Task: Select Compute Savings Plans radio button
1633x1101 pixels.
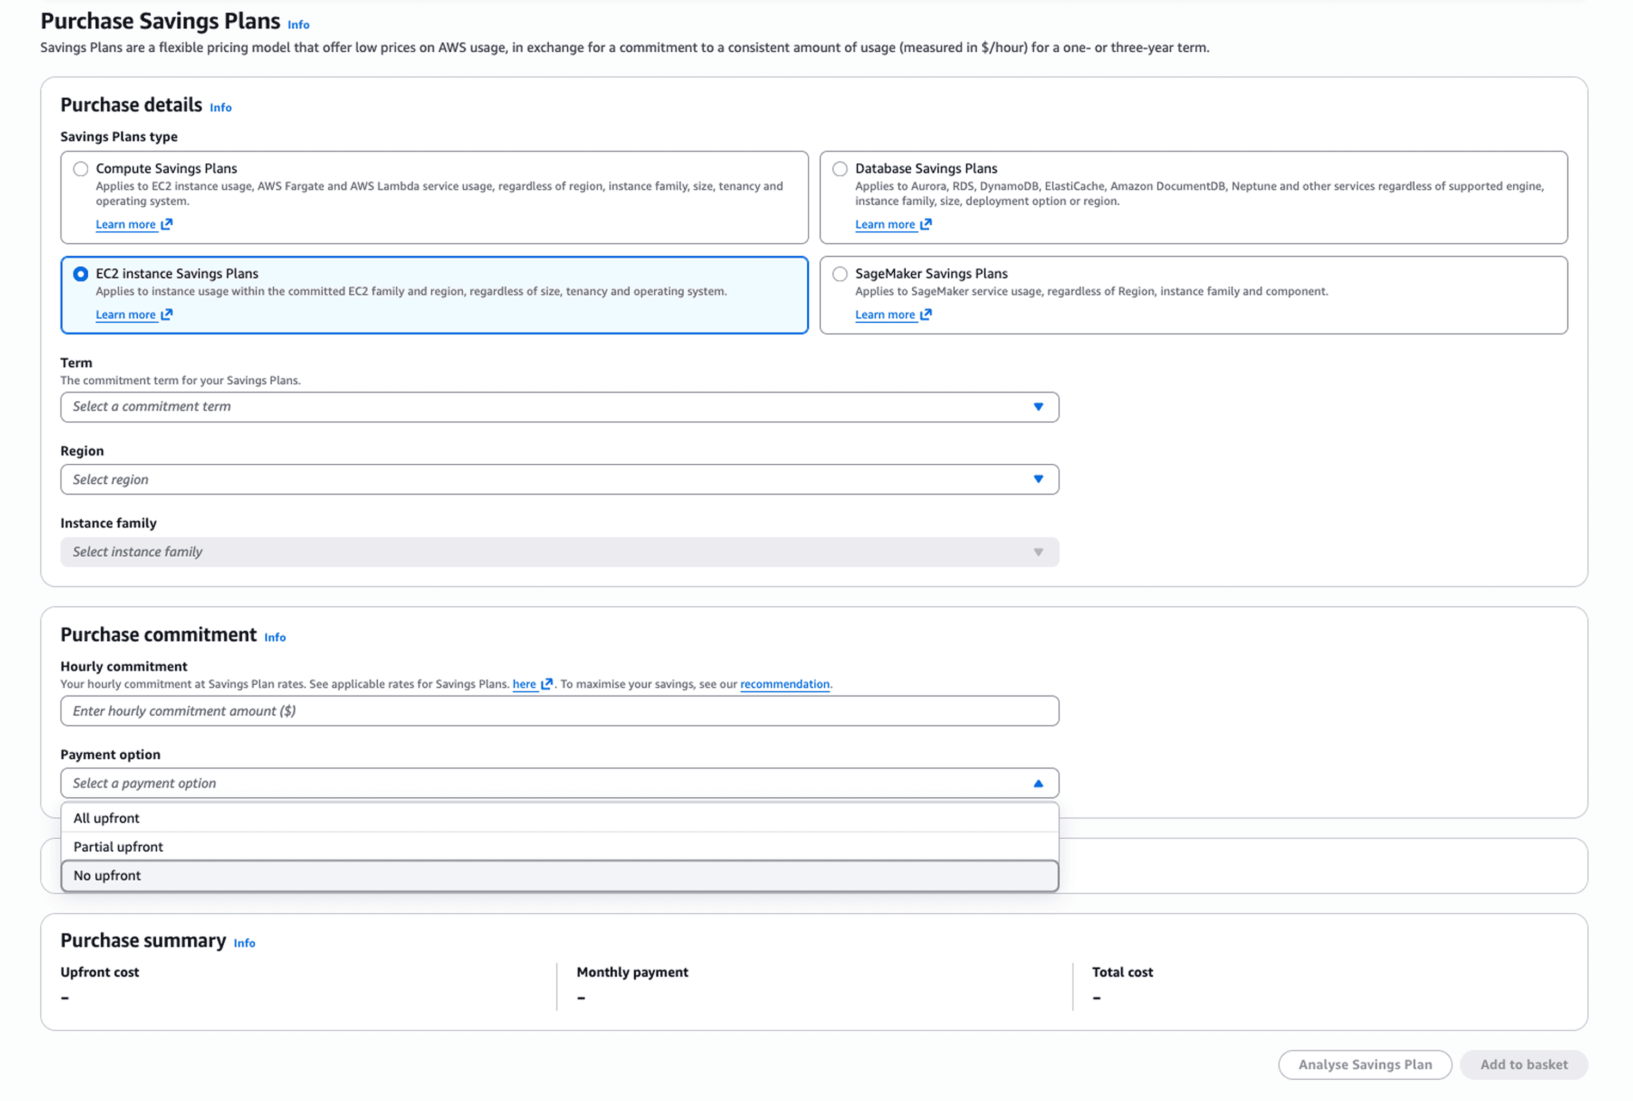Action: click(81, 169)
